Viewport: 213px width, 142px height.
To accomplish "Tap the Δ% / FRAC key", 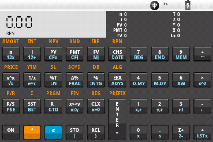I will (x=75, y=80).
